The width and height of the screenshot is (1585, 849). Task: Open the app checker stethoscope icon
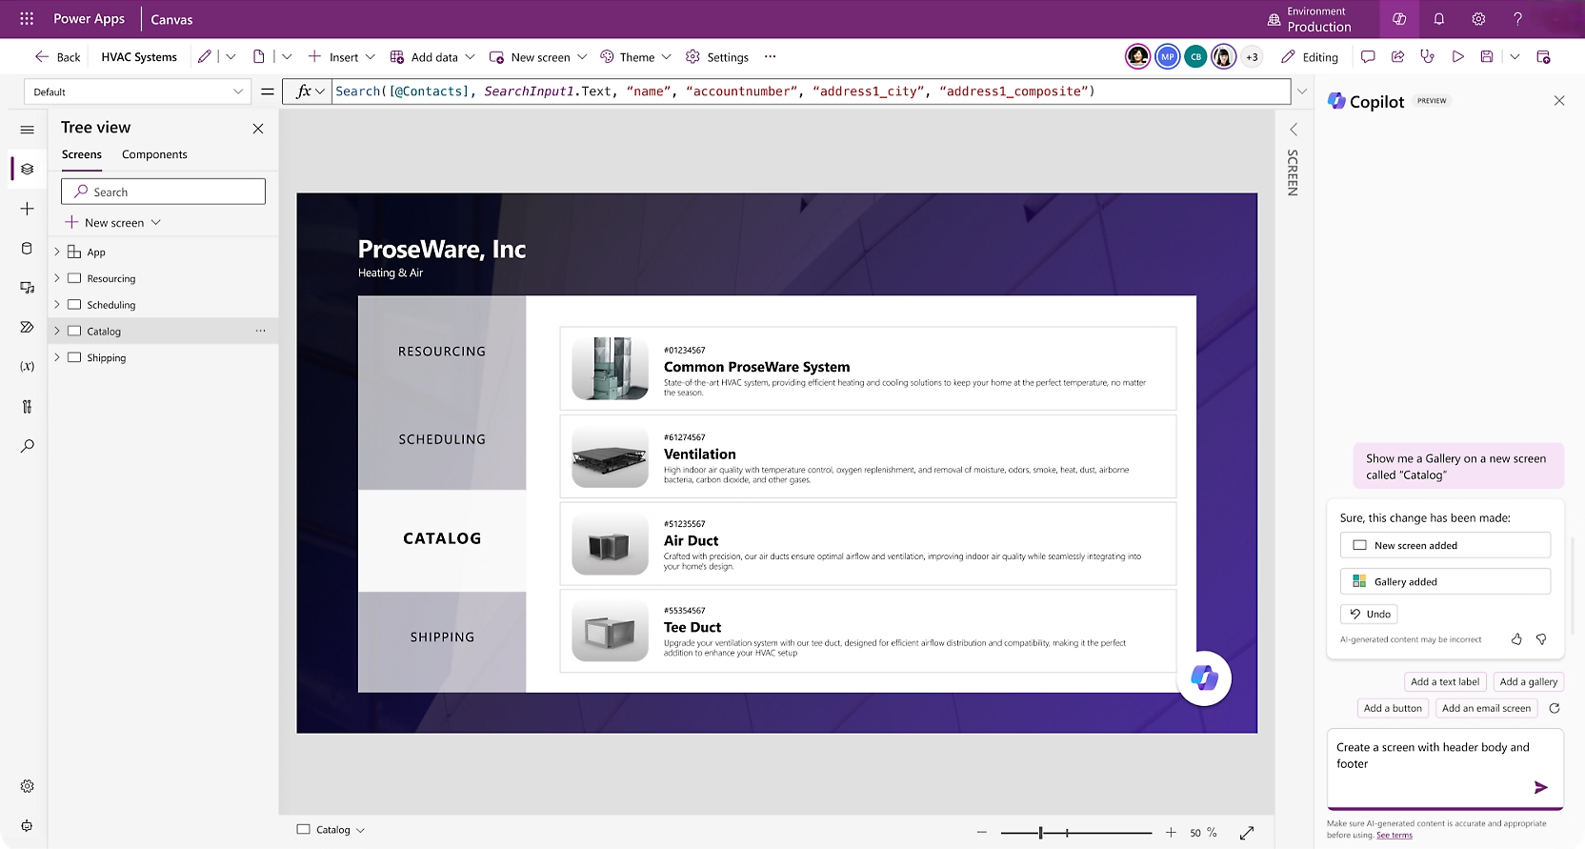(1427, 57)
